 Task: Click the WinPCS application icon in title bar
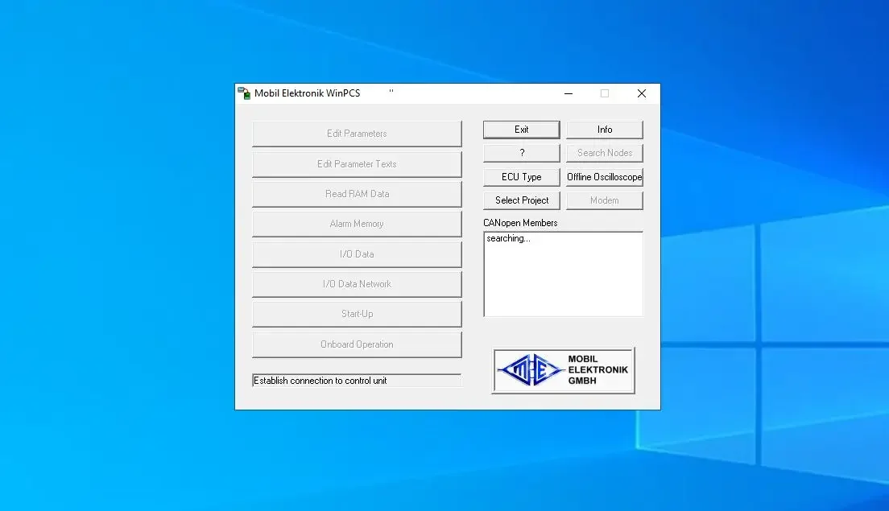point(246,93)
